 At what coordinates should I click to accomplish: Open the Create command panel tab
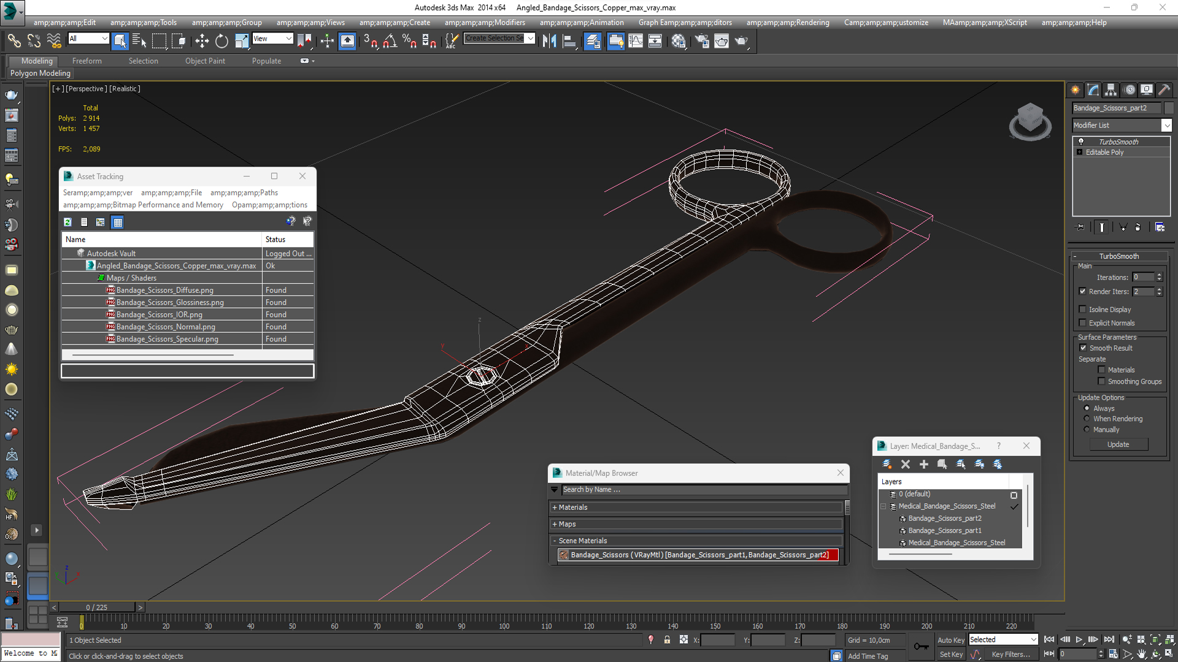[1076, 90]
